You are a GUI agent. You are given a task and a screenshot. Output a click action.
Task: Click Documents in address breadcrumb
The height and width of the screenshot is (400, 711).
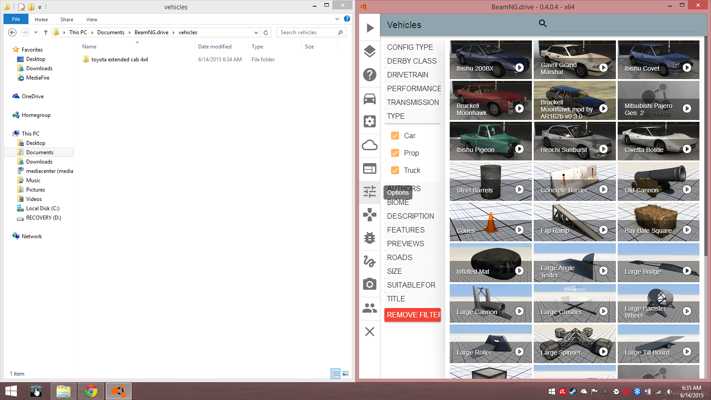[x=111, y=32]
